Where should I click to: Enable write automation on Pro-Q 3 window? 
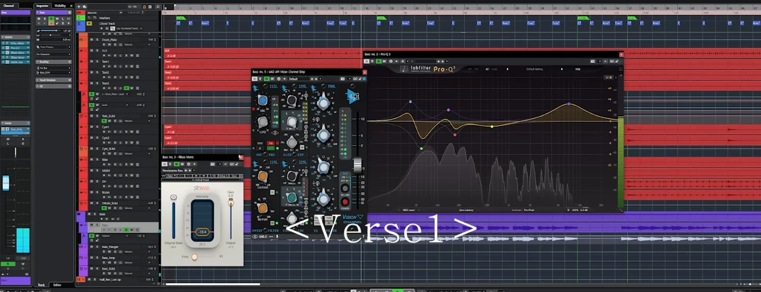pyautogui.click(x=384, y=61)
